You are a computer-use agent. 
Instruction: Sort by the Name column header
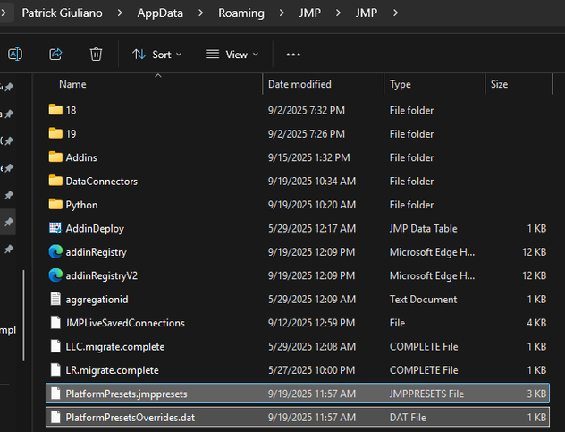point(72,84)
